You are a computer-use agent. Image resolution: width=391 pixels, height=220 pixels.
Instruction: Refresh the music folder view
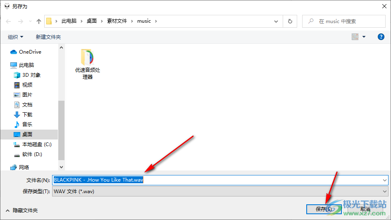click(290, 21)
